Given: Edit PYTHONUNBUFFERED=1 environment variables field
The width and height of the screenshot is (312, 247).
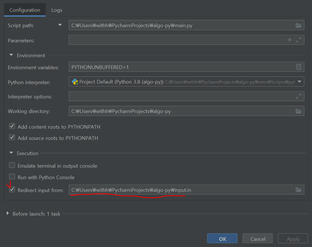Looking at the screenshot, I should pos(186,67).
